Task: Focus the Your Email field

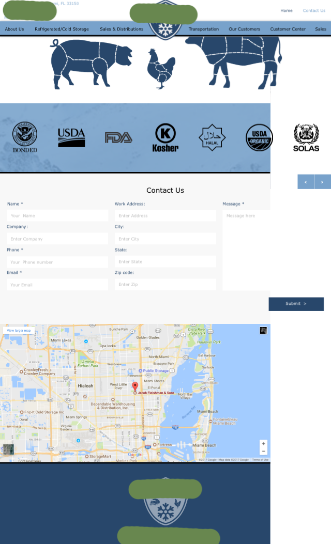Action: pyautogui.click(x=57, y=285)
